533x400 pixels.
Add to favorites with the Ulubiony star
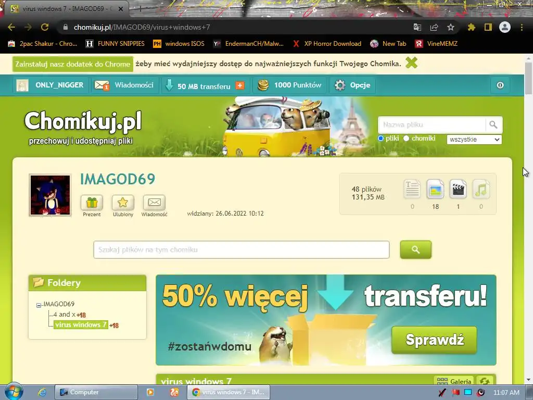[x=123, y=203]
